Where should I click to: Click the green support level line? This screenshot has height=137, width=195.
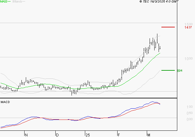pyautogui.click(x=168, y=70)
